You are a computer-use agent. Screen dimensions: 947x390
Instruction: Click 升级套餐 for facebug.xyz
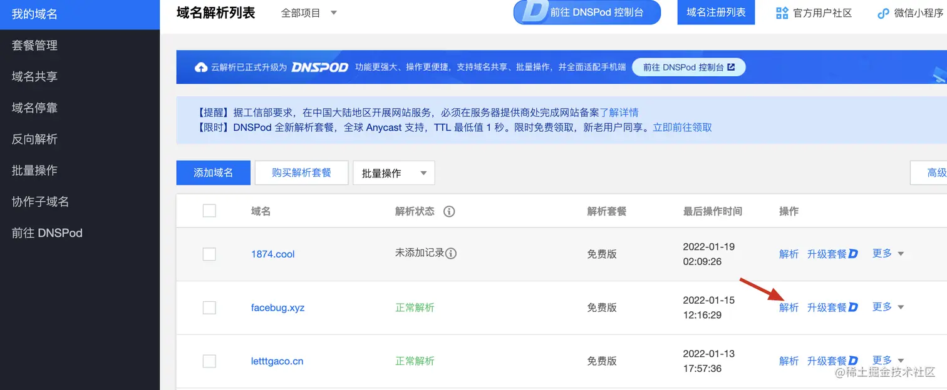coord(827,307)
